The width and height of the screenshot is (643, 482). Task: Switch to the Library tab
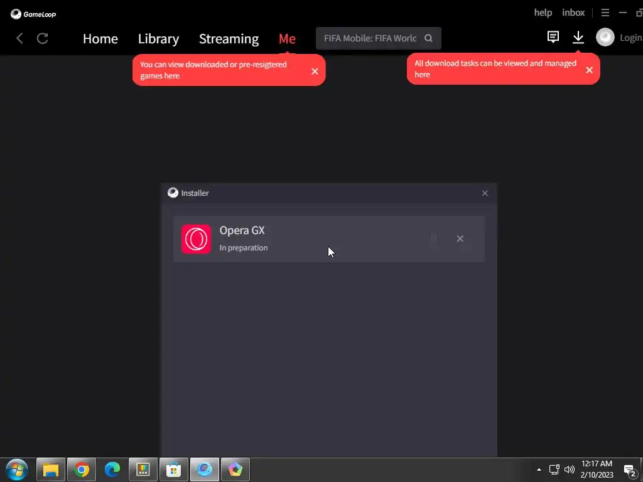pos(158,38)
